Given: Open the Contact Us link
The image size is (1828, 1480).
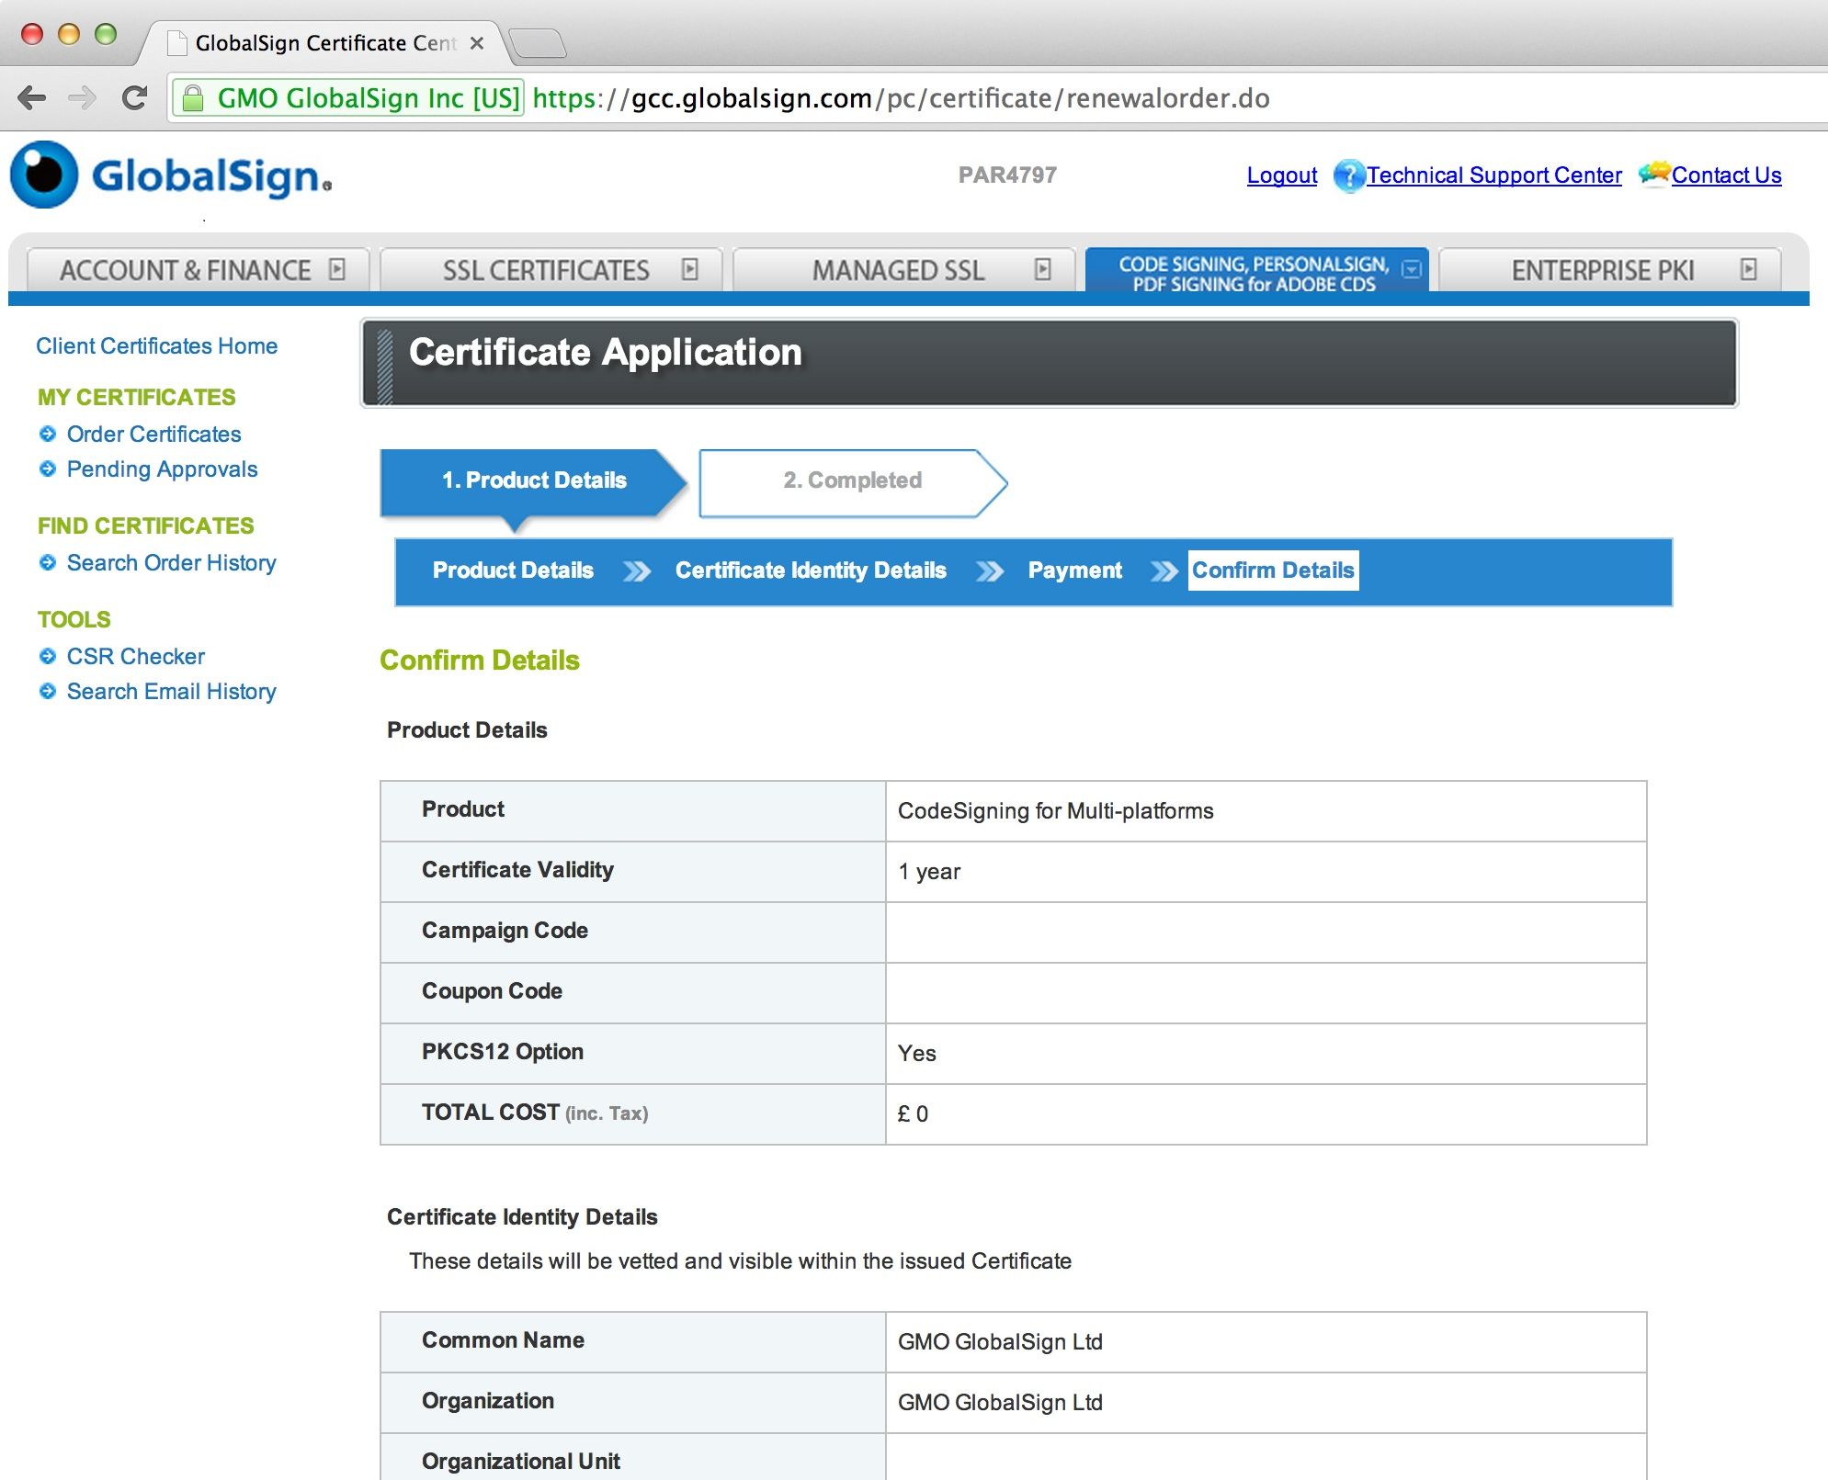Looking at the screenshot, I should tap(1726, 175).
